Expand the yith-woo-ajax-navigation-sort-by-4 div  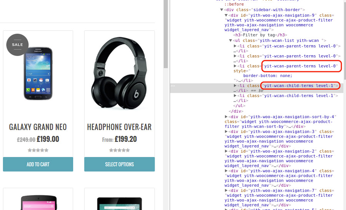[226, 116]
